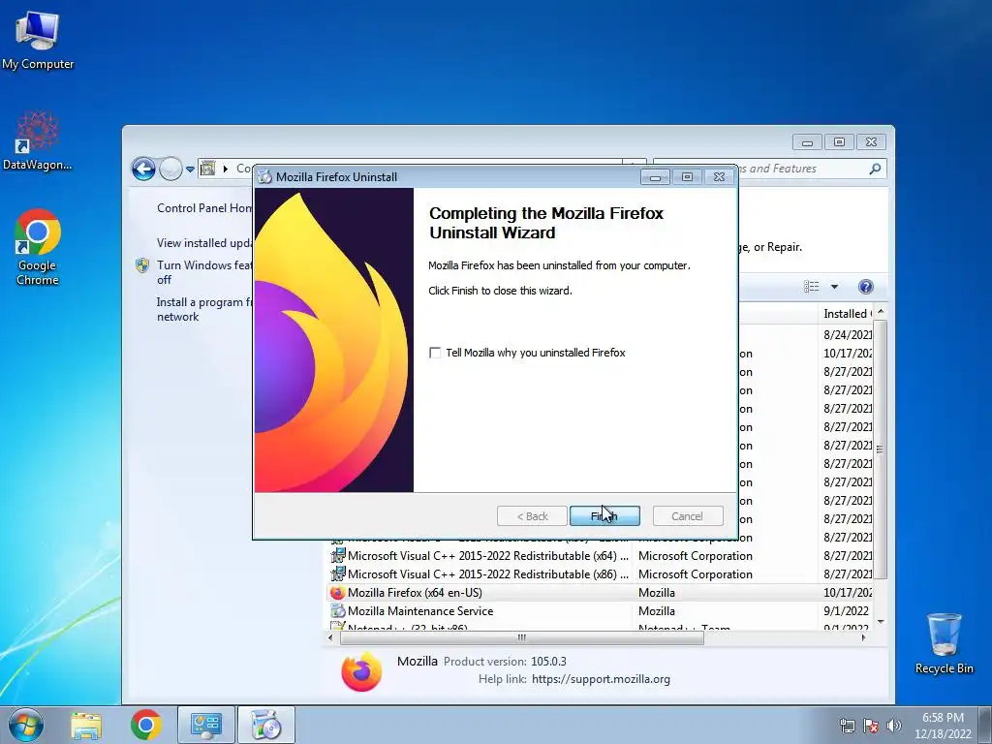Screen dimensions: 992x744
Task: Click the 9/1/2022 date for Maintenance Service
Action: point(846,611)
